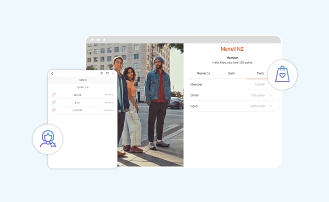This screenshot has height=202, width=329.
Task: Click the 2400 points+ value
Action: [x=258, y=106]
